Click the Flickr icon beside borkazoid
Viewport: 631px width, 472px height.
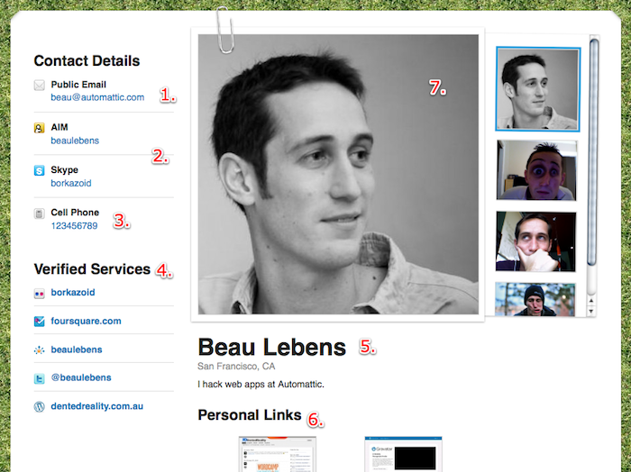39,293
